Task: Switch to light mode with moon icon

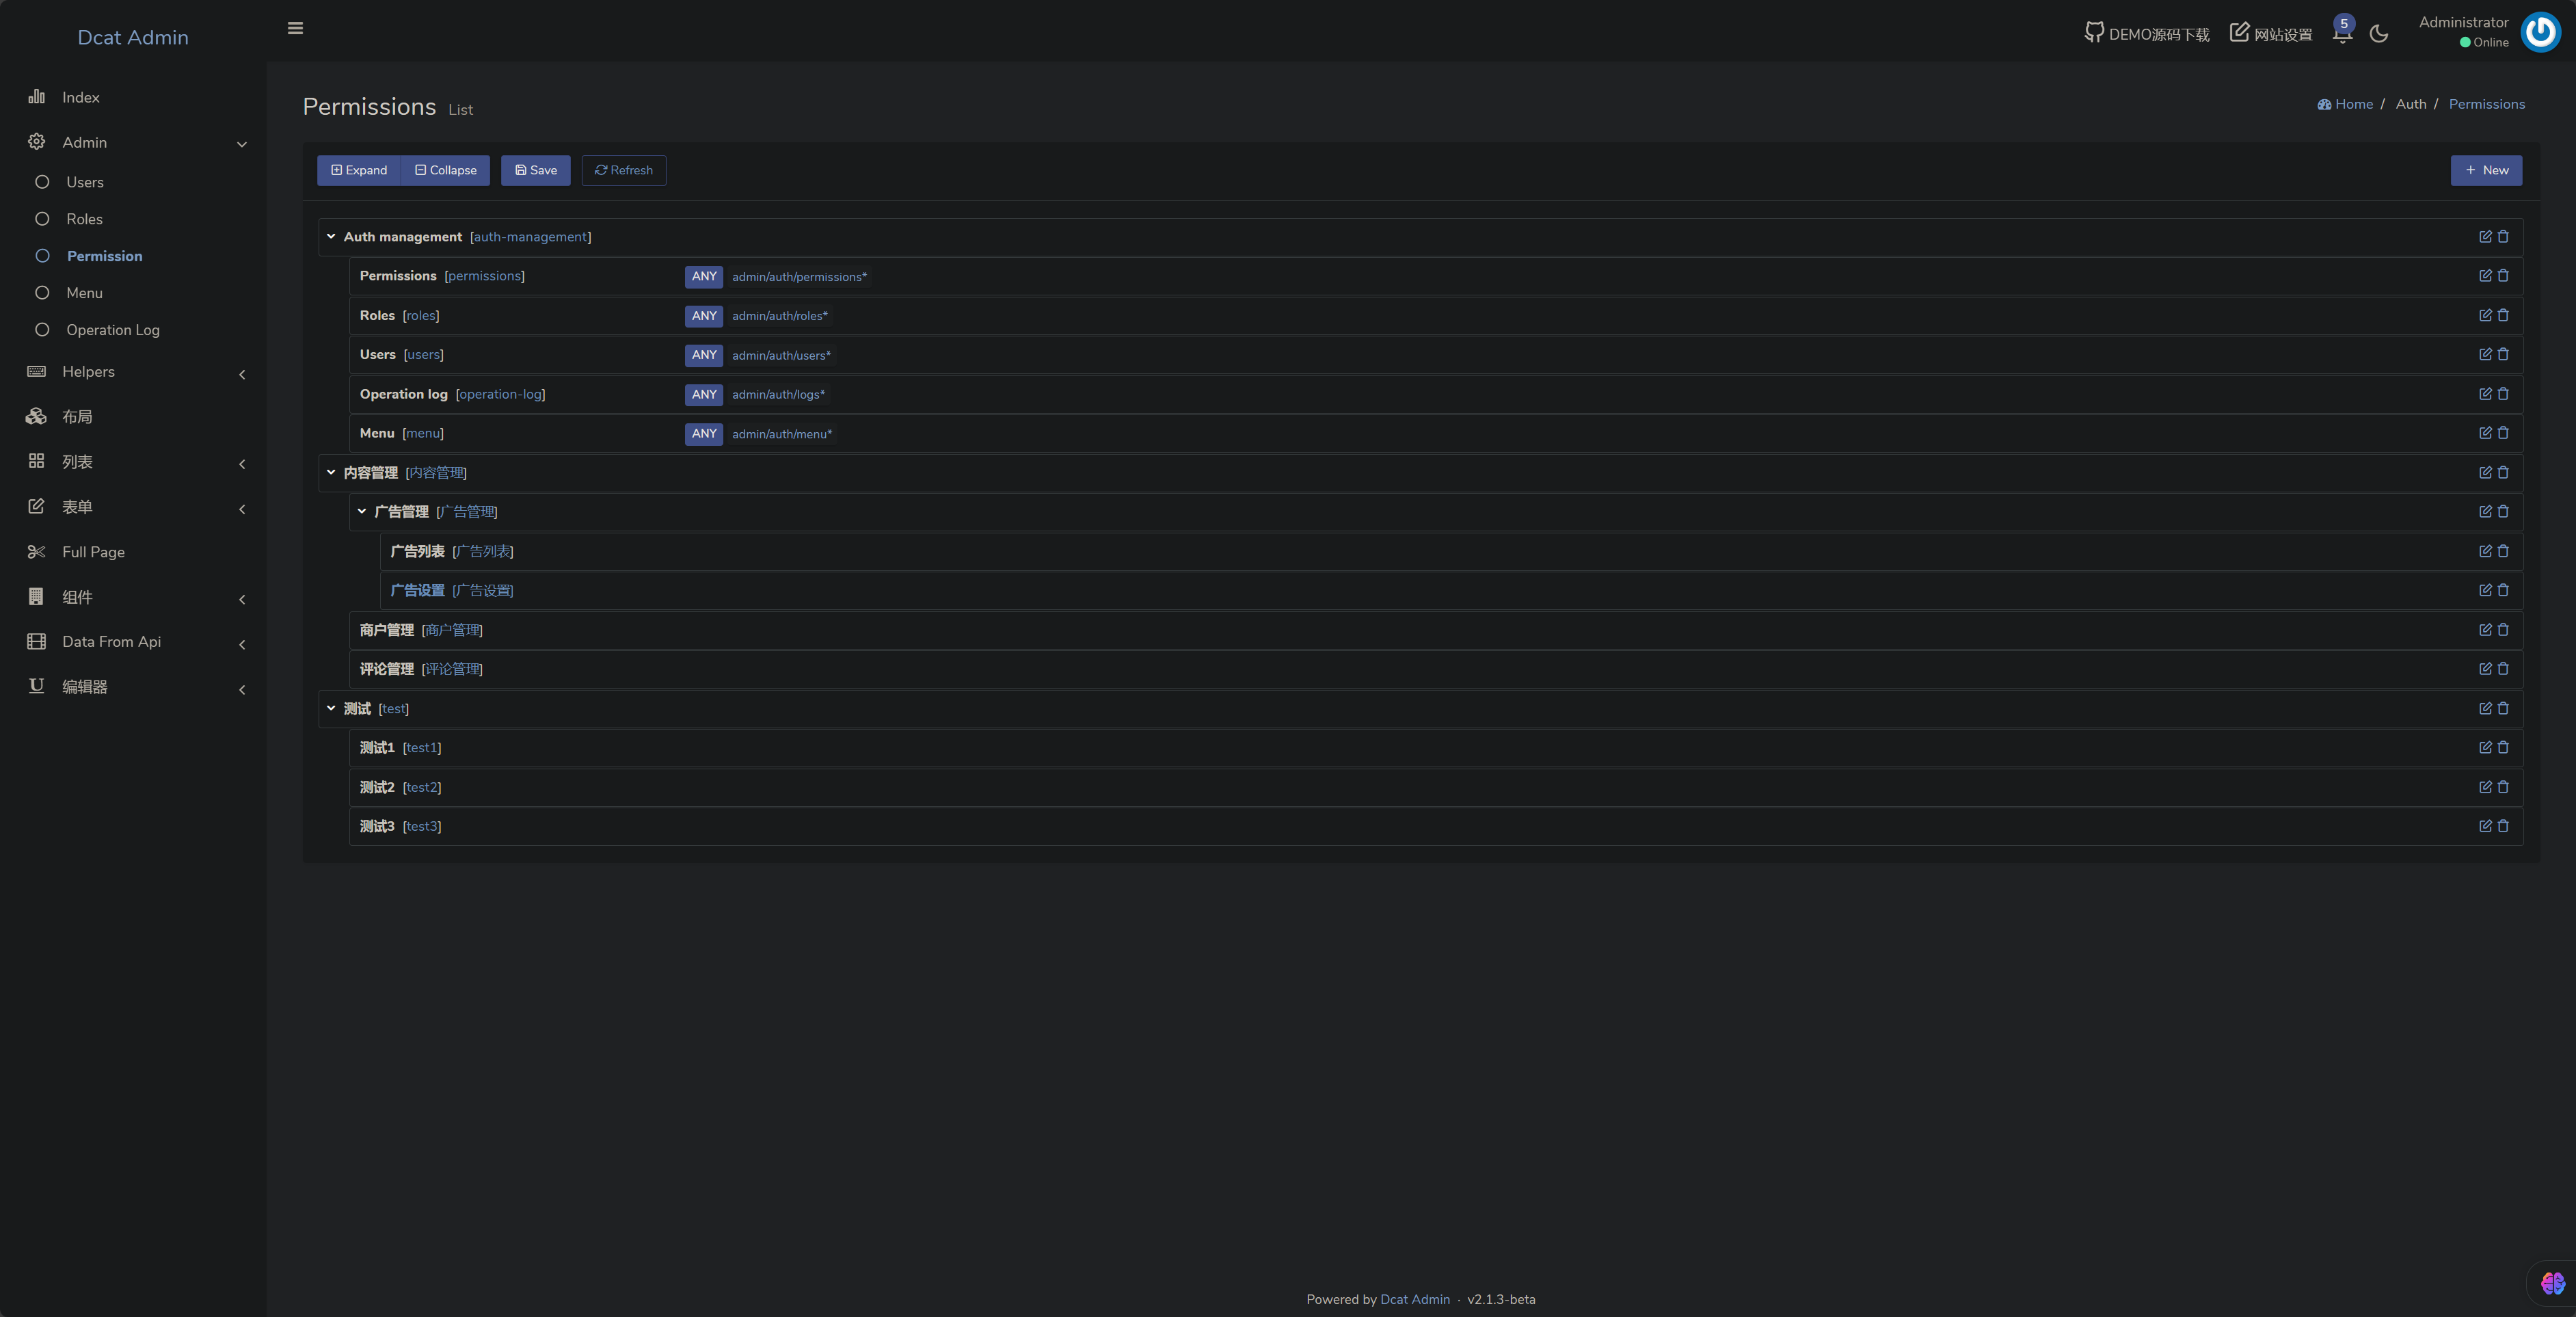Action: click(2379, 33)
